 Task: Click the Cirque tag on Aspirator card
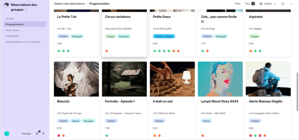coord(254,36)
